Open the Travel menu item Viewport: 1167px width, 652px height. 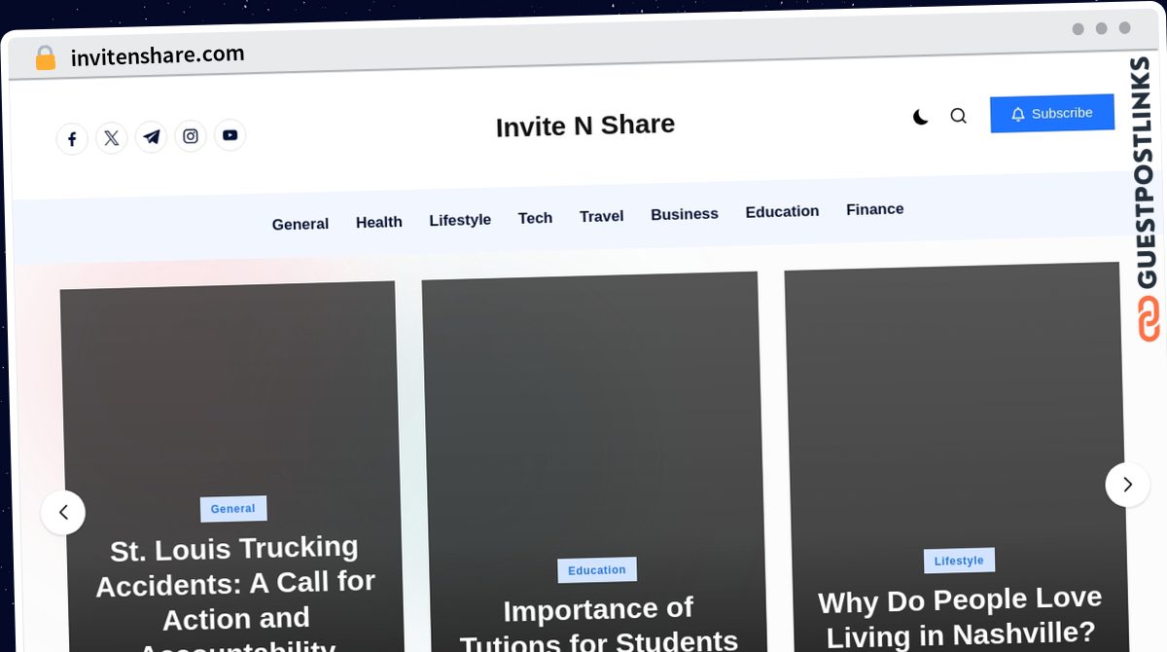[602, 216]
